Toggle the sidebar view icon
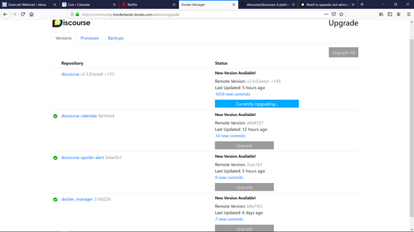Screen dimensions: 414x232 [390, 14]
